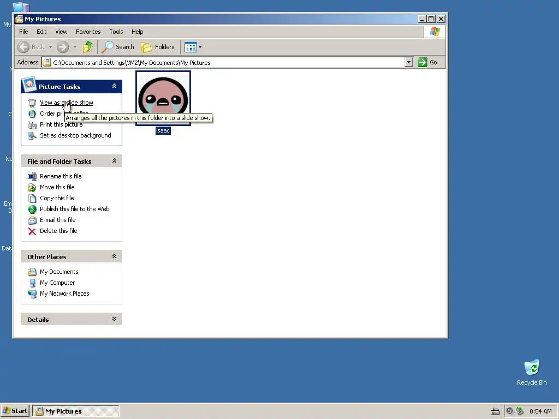Viewport: 559px width, 419px height.
Task: Open the Forward history dropdown arrow
Action: coord(75,47)
